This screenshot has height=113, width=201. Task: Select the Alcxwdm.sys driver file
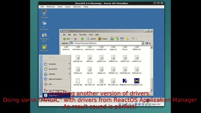pyautogui.click(x=113, y=82)
